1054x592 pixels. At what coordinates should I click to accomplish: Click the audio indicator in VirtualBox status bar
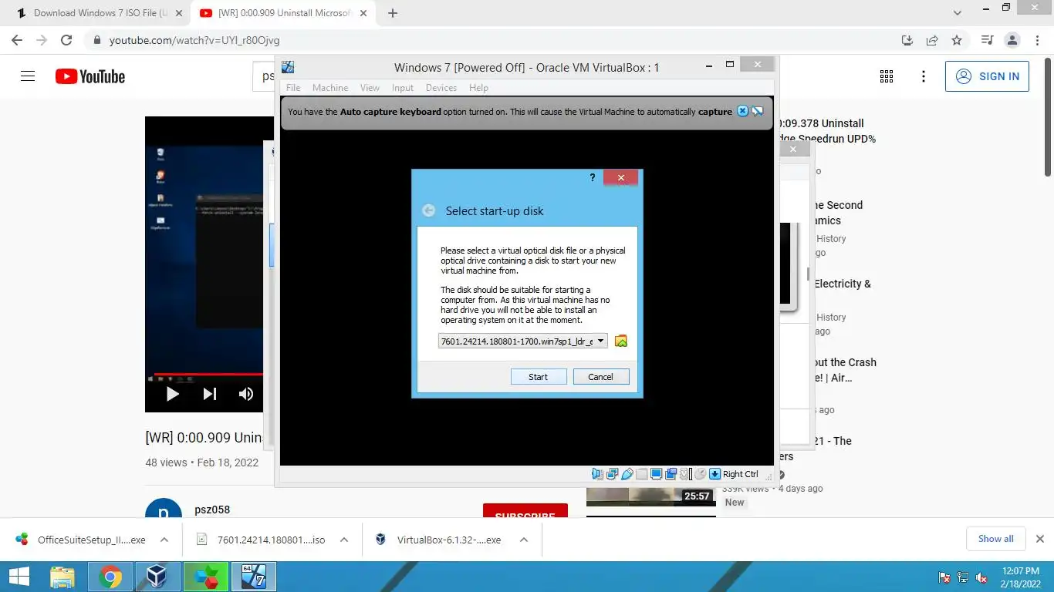[x=597, y=474]
